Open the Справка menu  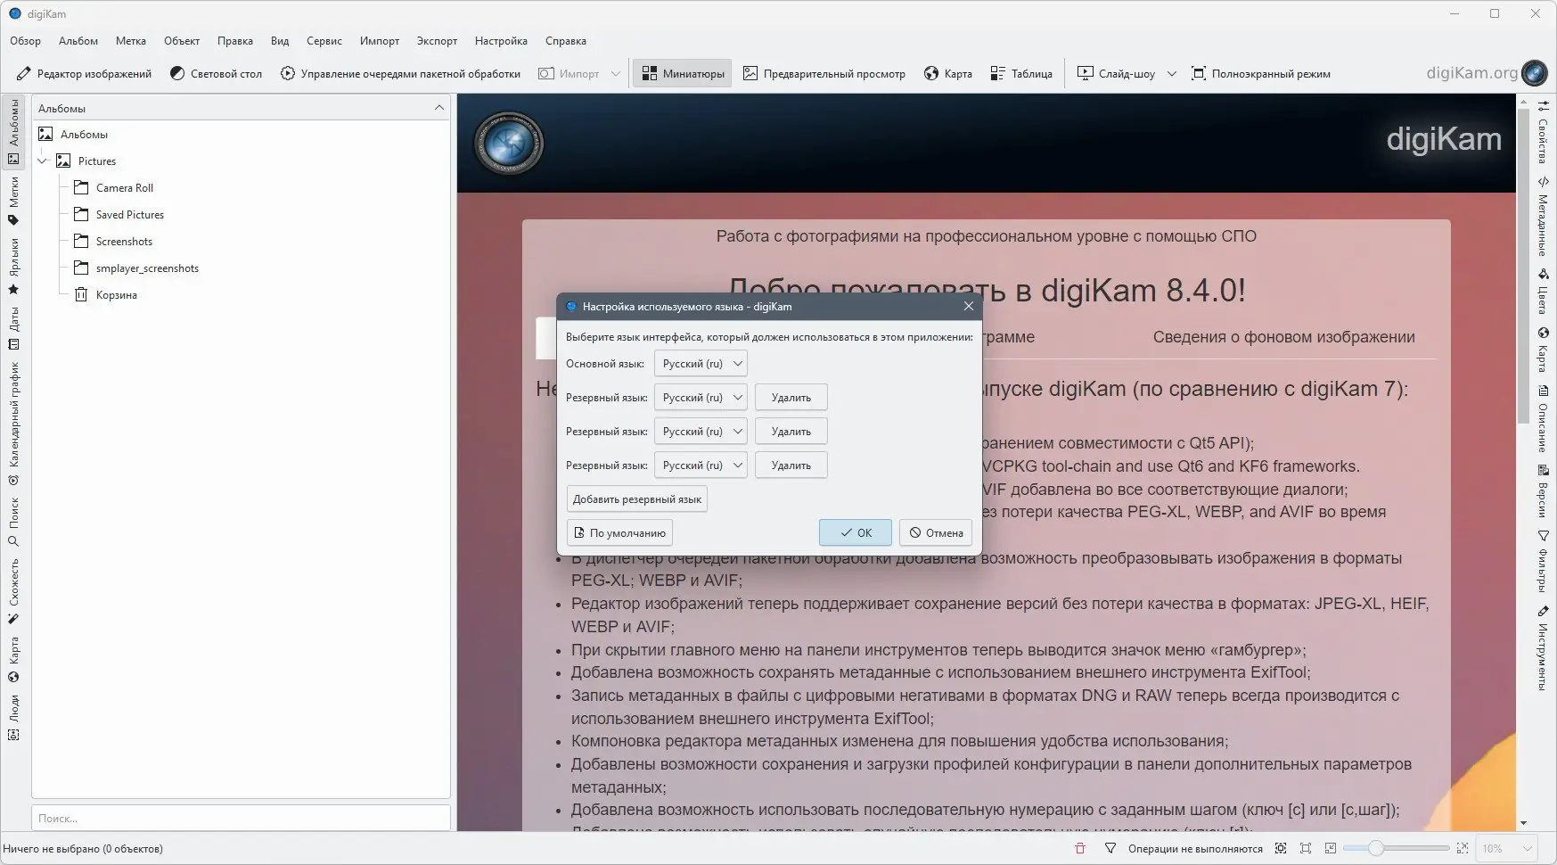click(566, 41)
